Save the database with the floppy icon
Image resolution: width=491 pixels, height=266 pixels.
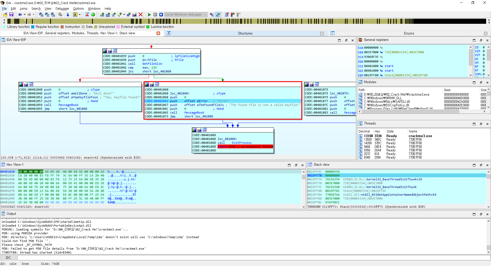click(x=11, y=15)
